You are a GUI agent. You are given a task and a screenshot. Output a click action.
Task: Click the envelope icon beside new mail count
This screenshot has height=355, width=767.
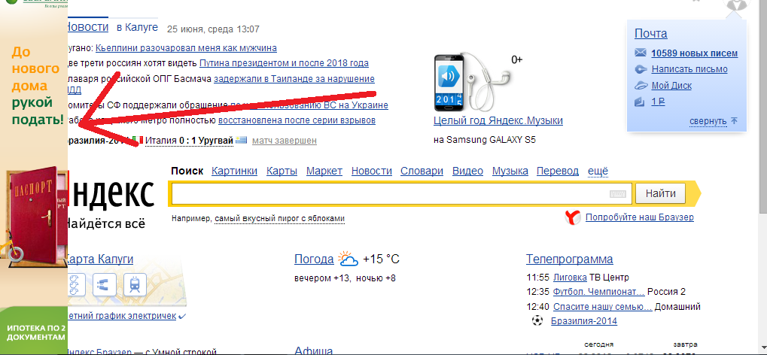[x=641, y=53]
